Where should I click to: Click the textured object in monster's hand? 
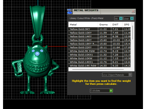(19, 67)
